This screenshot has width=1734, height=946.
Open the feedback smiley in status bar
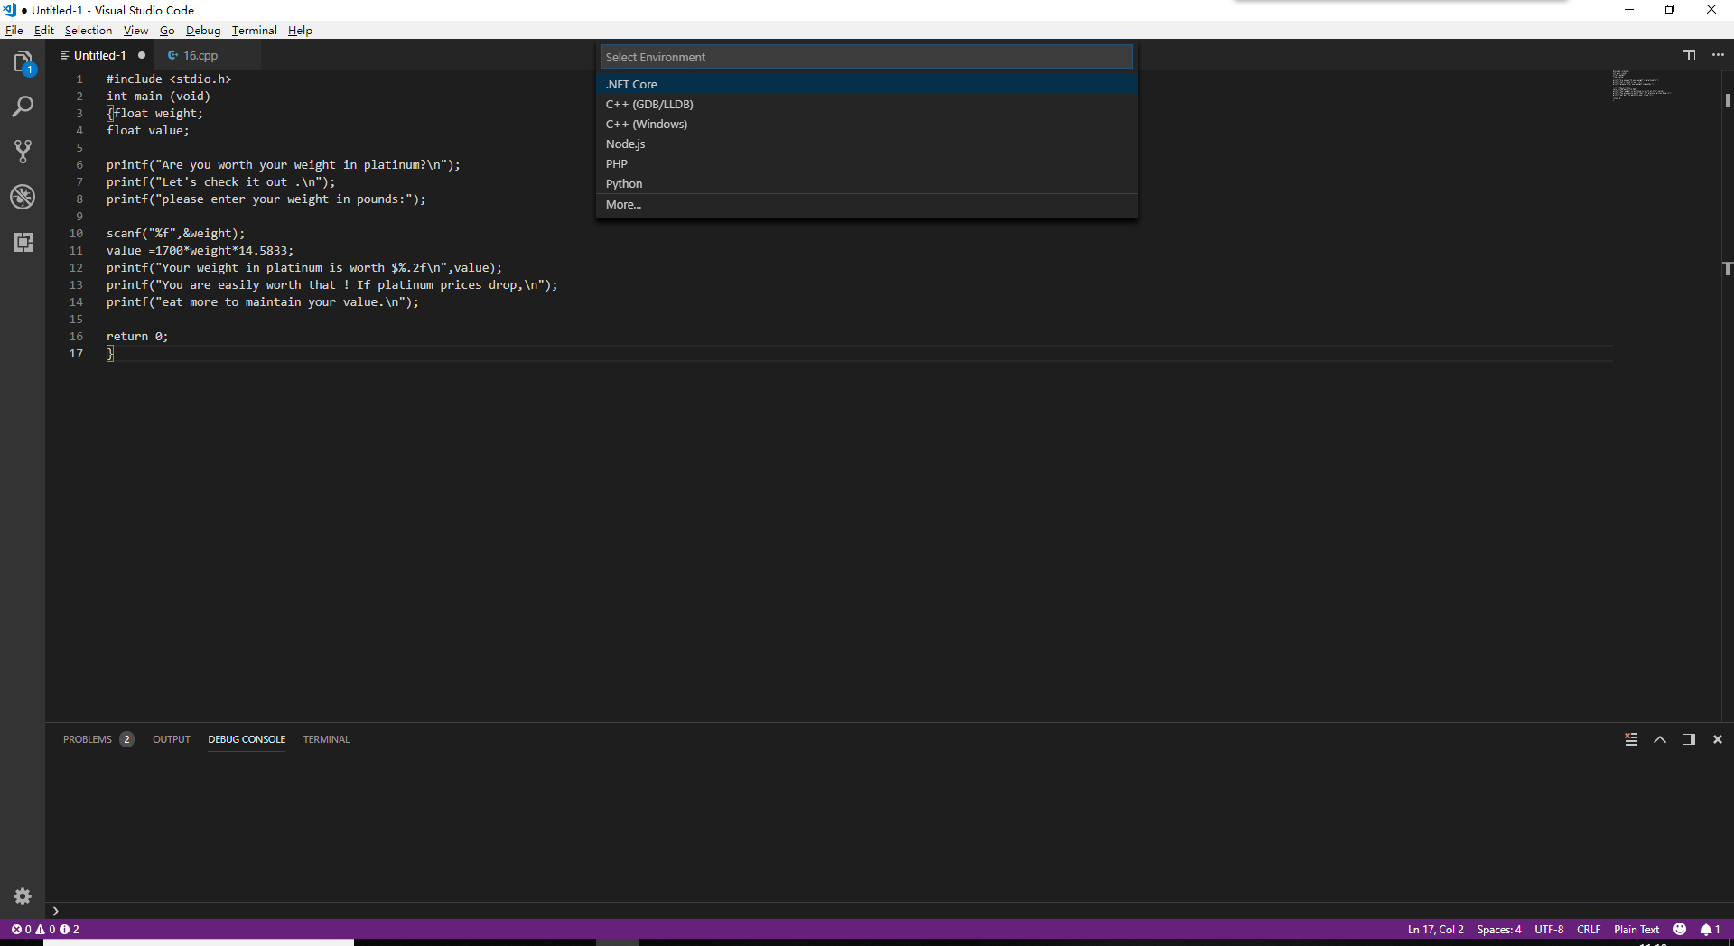coord(1680,929)
